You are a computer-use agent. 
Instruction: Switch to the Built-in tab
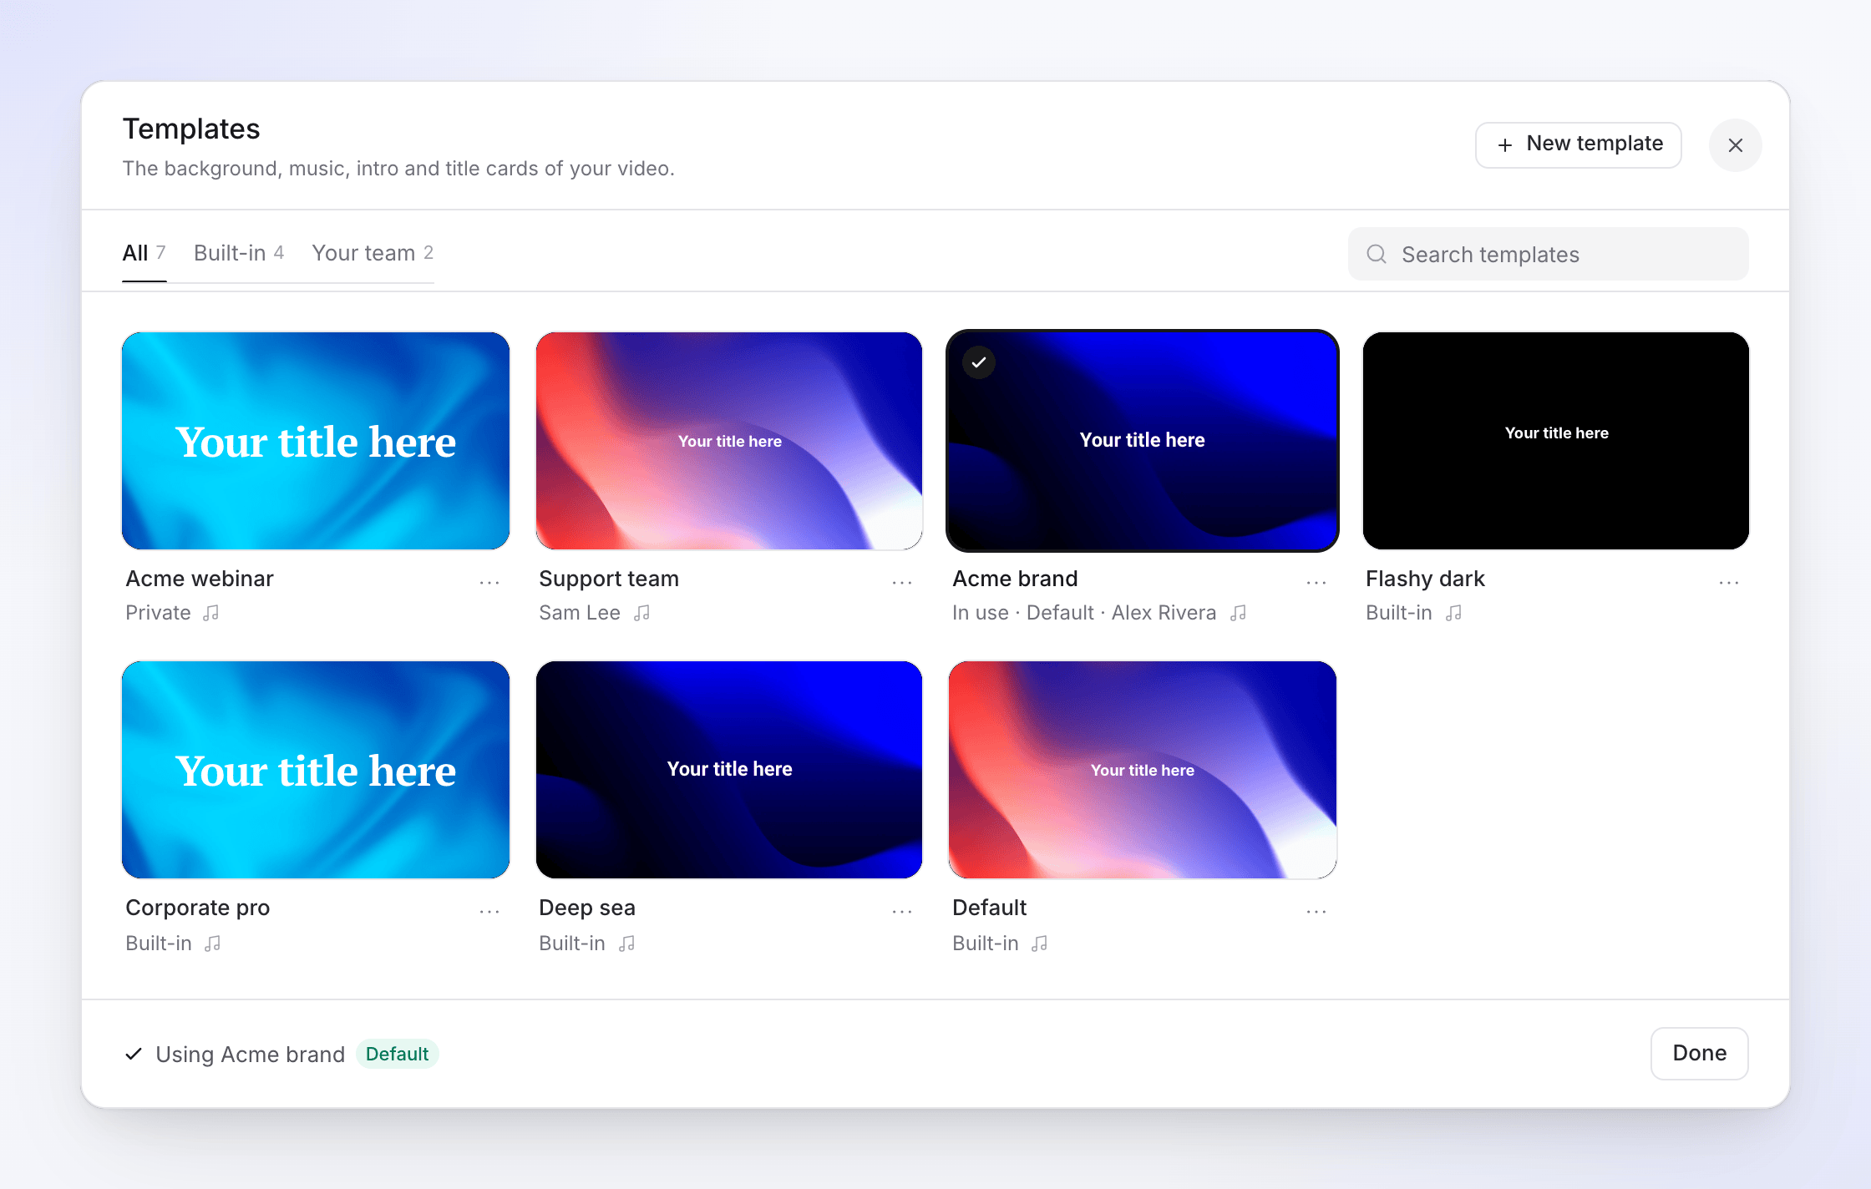click(239, 253)
